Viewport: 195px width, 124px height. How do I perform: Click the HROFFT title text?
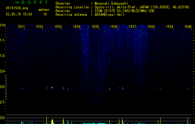32,2
